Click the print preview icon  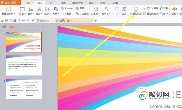pos(19,21)
